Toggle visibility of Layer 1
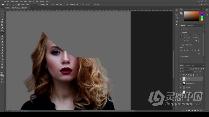The height and width of the screenshot is (117, 209). click(181, 88)
